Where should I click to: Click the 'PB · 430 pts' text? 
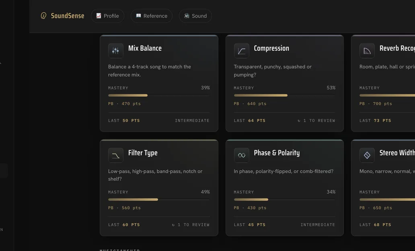pos(250,208)
